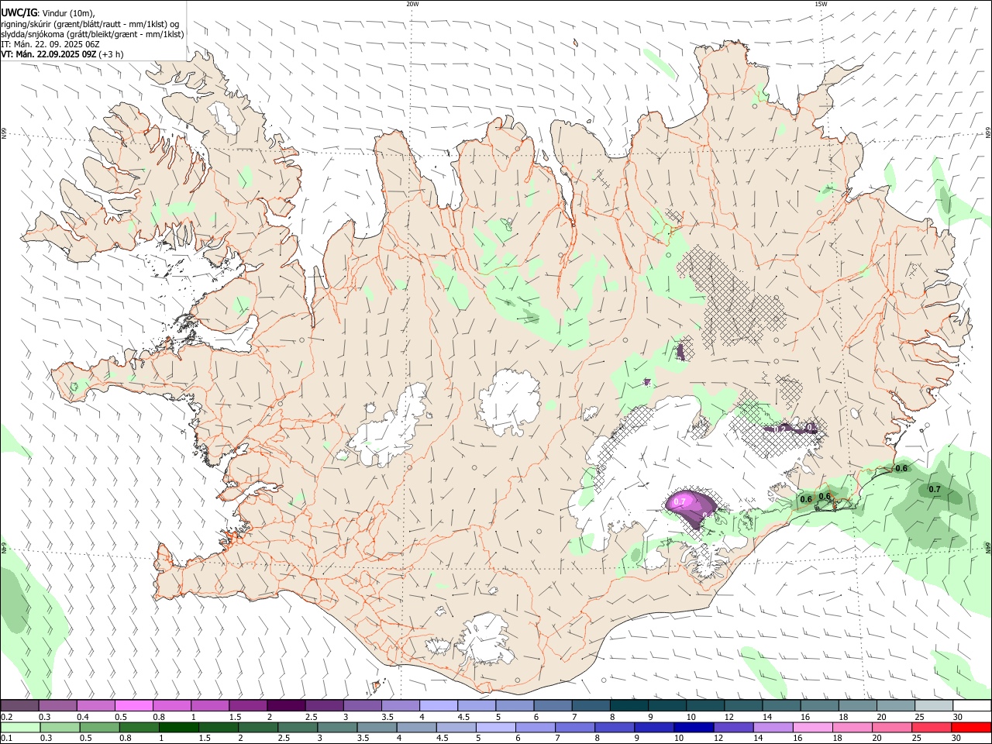Click the '15W' longitude label

click(821, 4)
